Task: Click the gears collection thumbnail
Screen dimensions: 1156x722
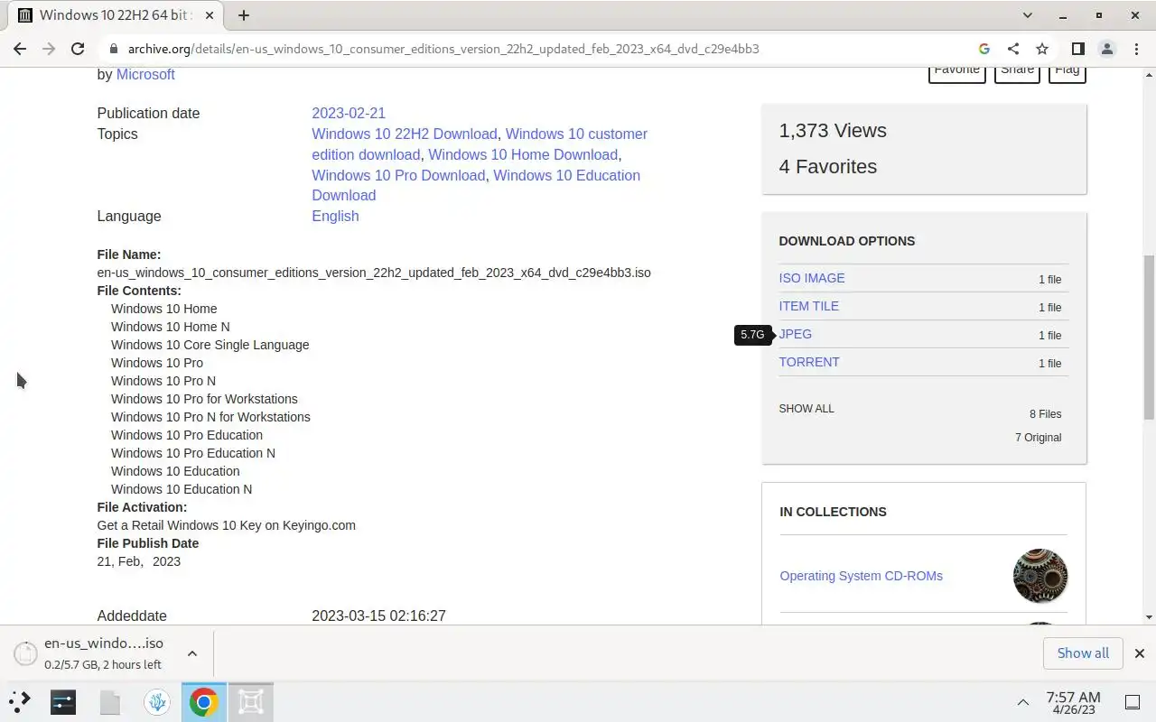Action: pyautogui.click(x=1040, y=576)
